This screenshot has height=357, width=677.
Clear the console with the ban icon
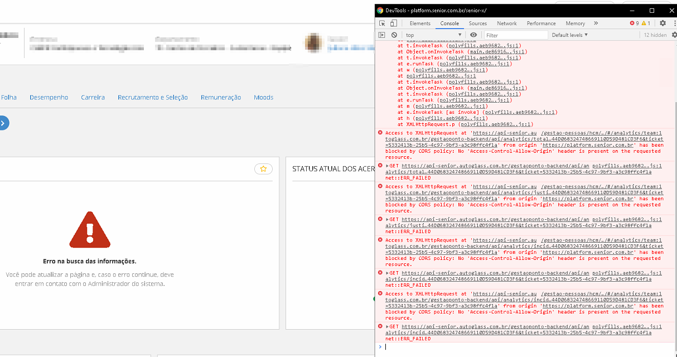(x=394, y=35)
